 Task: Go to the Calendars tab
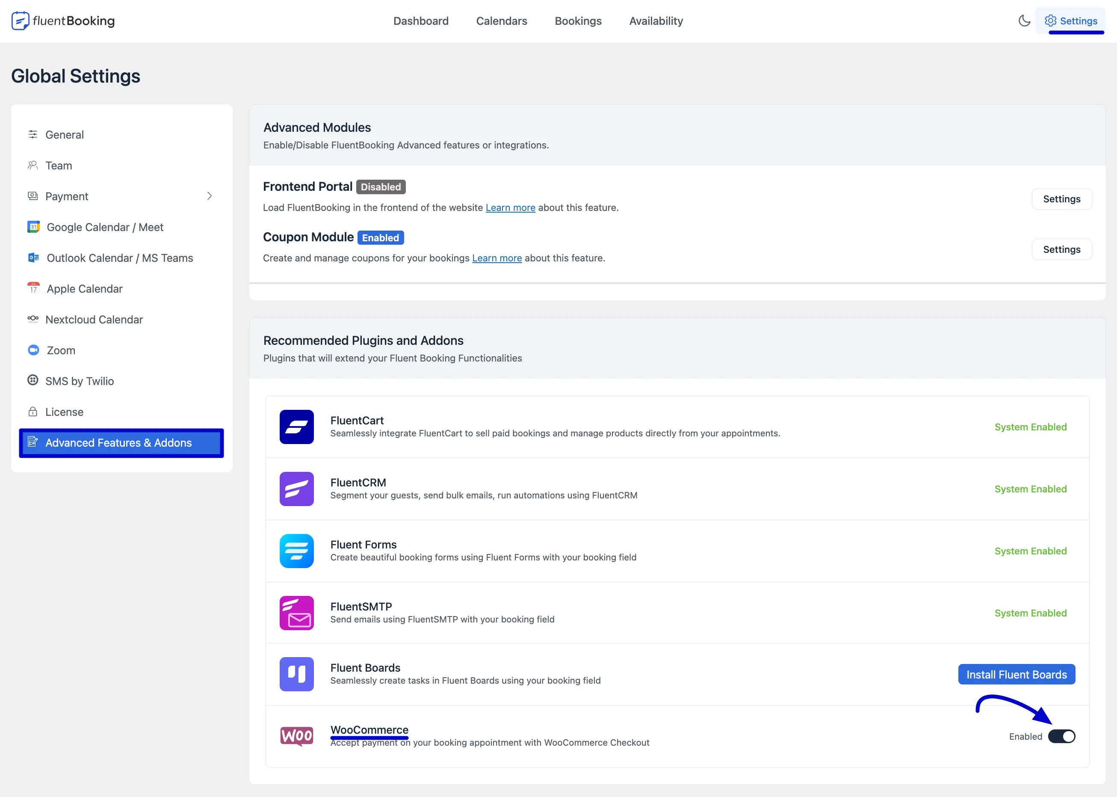coord(501,21)
